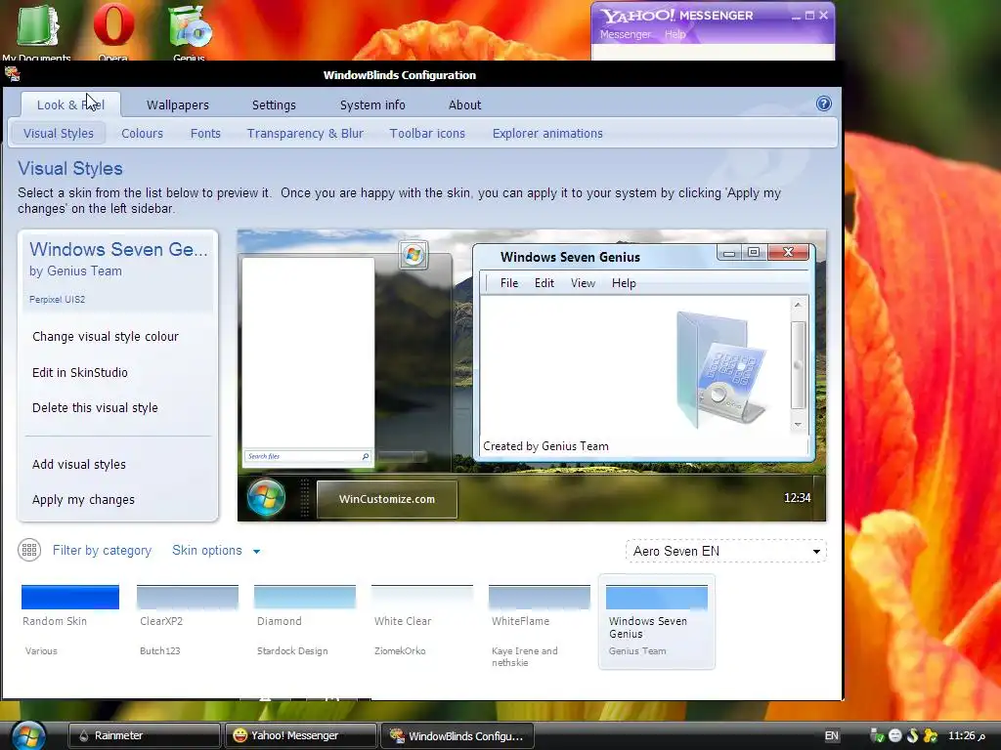
Task: Open the Toolbar icons sub-tab
Action: tap(427, 133)
